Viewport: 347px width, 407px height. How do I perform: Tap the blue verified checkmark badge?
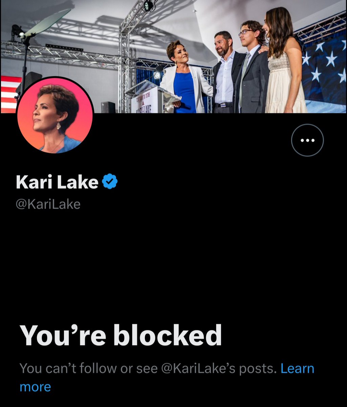[110, 181]
